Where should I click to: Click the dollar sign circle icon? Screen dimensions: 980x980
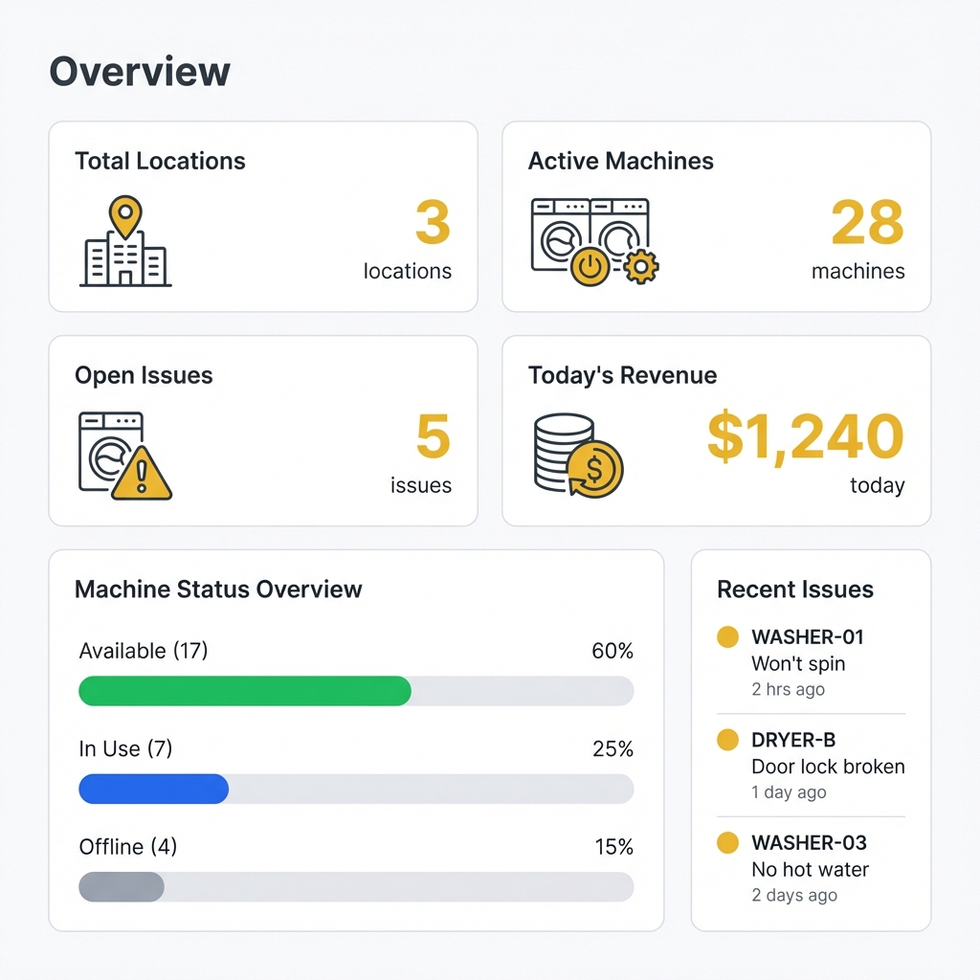(595, 469)
